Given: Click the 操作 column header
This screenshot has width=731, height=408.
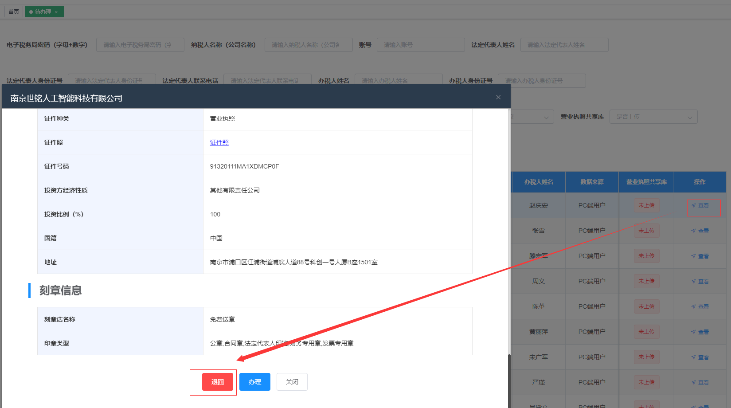Looking at the screenshot, I should (700, 182).
